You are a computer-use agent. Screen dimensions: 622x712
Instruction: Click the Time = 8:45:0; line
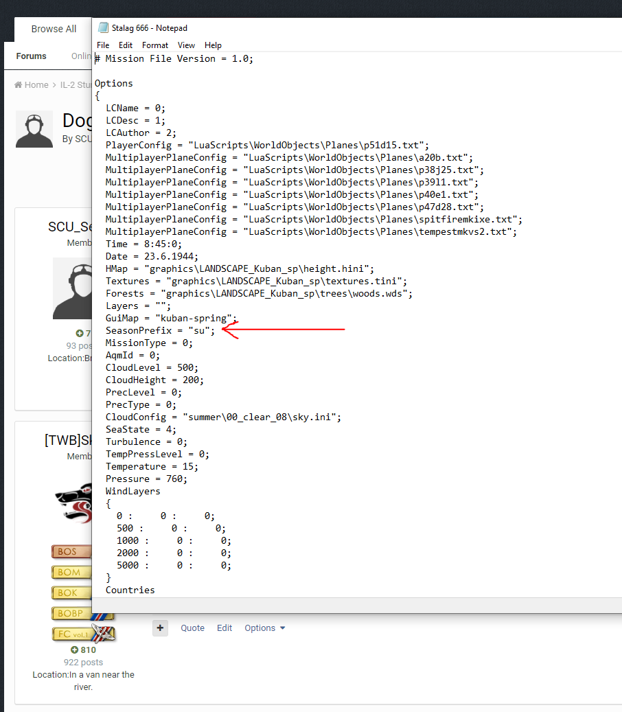click(x=143, y=244)
